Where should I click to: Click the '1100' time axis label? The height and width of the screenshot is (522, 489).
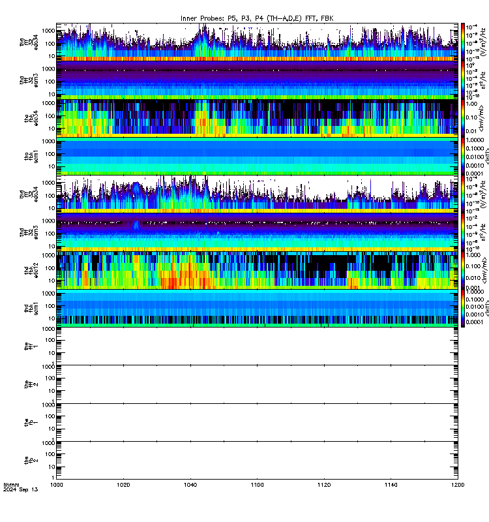pyautogui.click(x=257, y=485)
